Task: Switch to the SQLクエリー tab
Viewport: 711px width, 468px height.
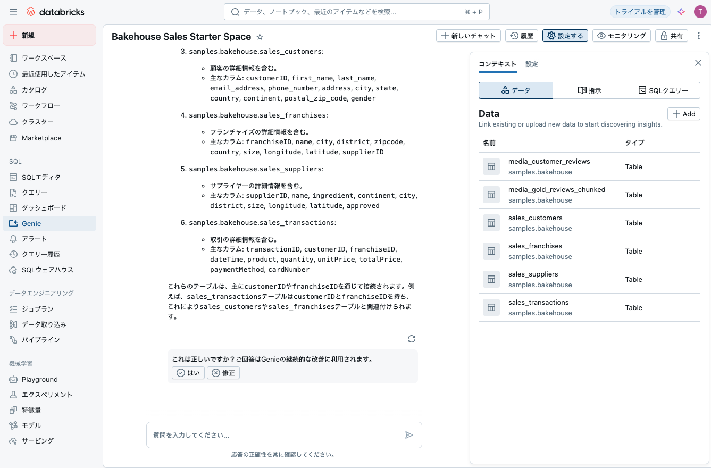Action: tap(663, 90)
